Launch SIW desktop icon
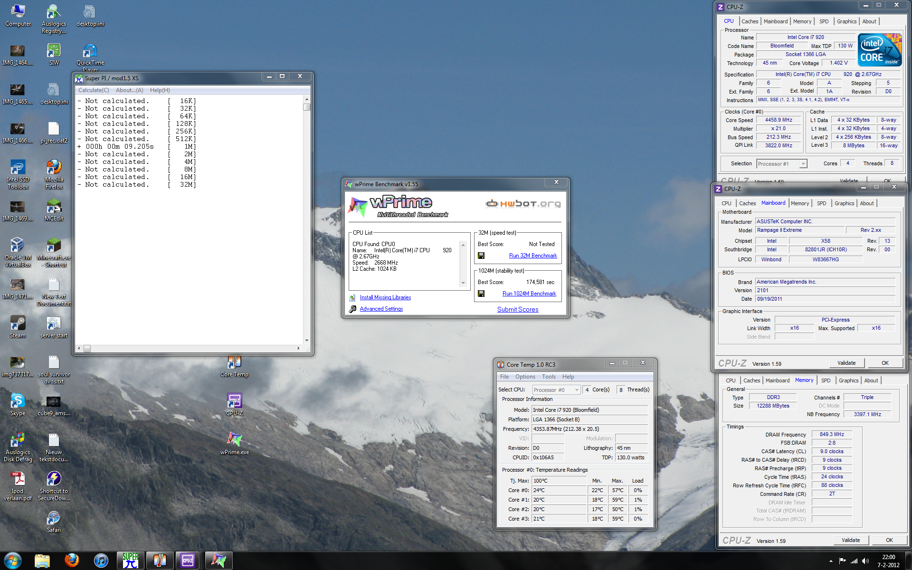The height and width of the screenshot is (570, 912). 54,54
